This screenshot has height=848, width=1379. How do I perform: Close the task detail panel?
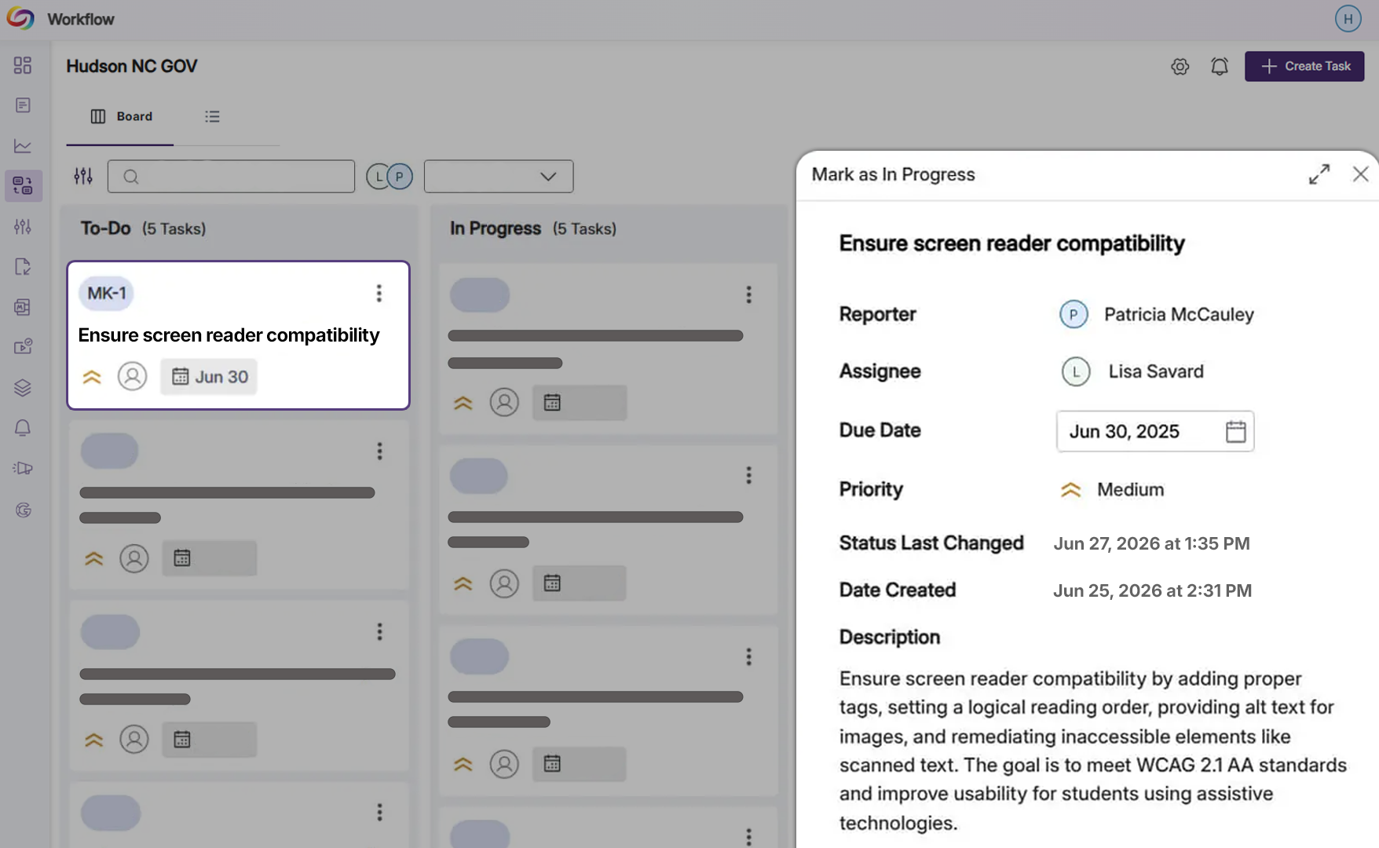pos(1361,174)
